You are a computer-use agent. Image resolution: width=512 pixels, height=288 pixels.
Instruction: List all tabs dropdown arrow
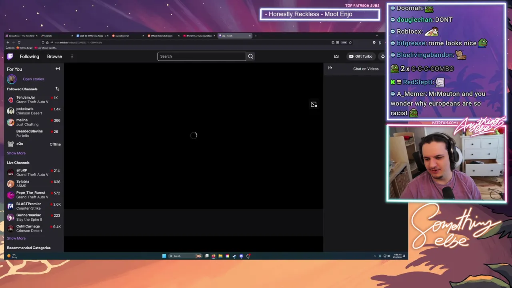click(x=377, y=36)
